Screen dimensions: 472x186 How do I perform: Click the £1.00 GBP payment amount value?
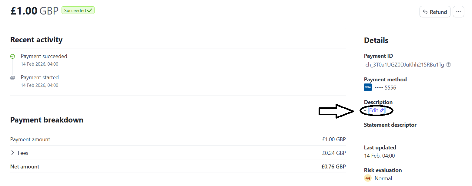point(334,139)
